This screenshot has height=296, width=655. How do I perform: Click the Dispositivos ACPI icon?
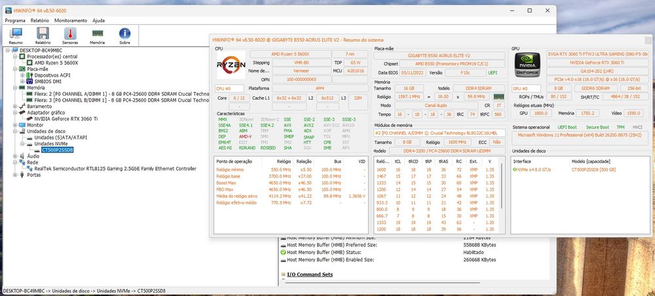click(29, 75)
